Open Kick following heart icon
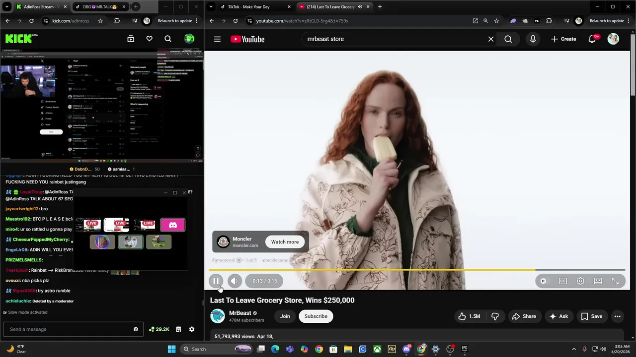The image size is (636, 357). tap(149, 39)
